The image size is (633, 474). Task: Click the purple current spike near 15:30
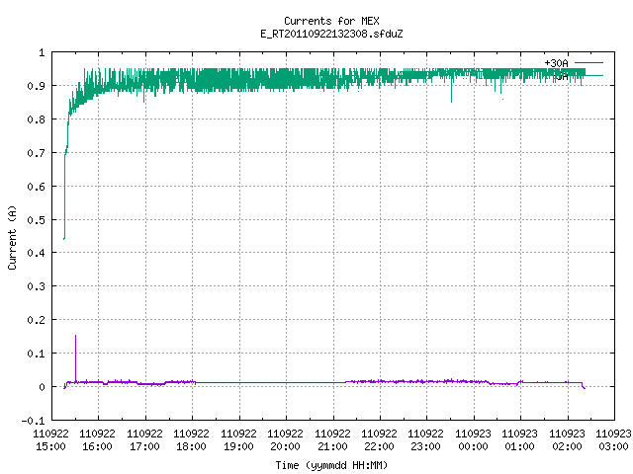coord(75,357)
